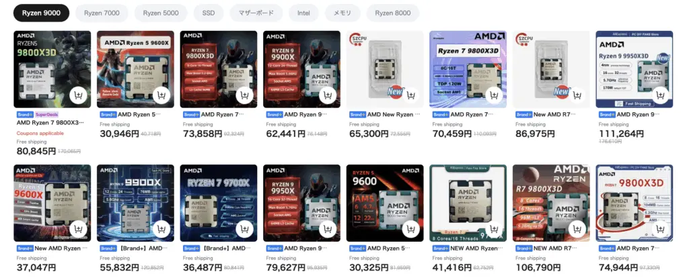
Task: Add 62,441円 Ryzen 9 9900X to cart
Action: point(328,95)
